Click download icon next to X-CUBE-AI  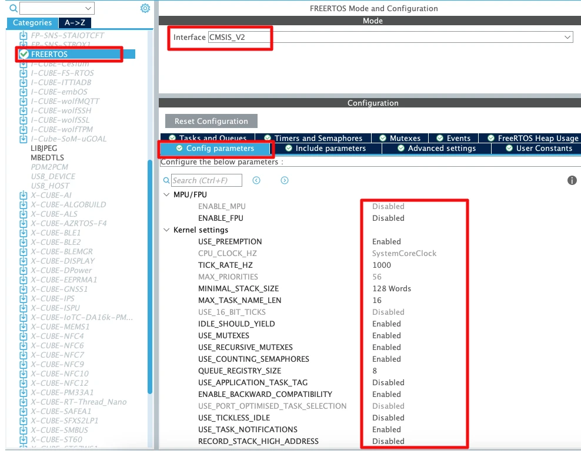(24, 195)
